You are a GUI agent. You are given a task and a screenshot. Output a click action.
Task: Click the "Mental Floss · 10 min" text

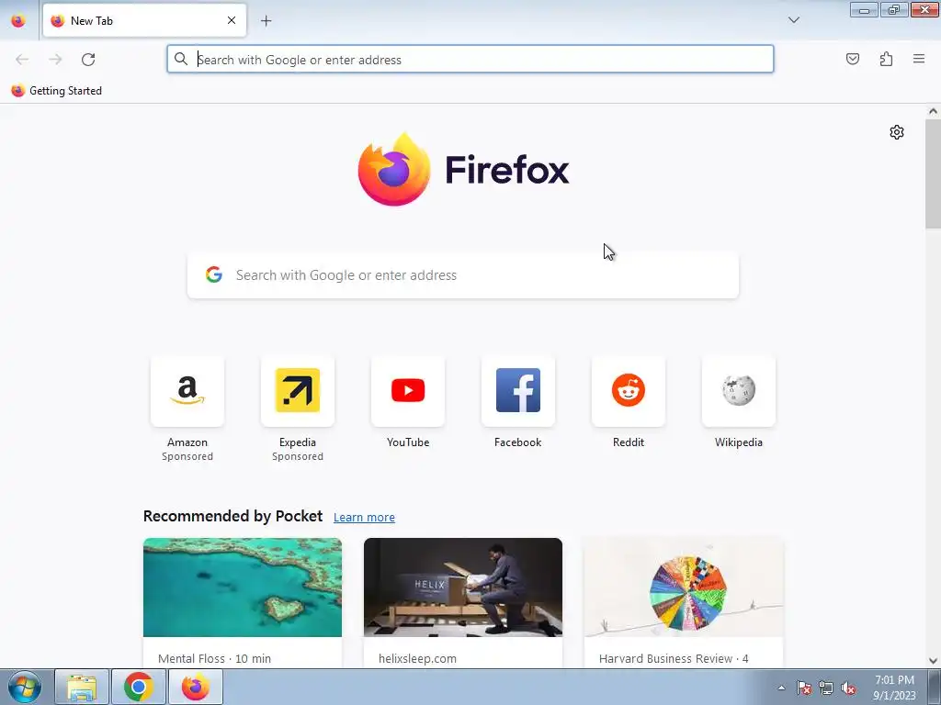tap(214, 658)
